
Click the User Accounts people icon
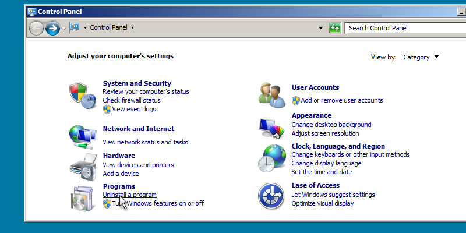pos(271,95)
